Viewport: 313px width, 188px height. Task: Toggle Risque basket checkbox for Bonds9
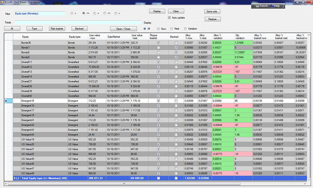[158, 57]
